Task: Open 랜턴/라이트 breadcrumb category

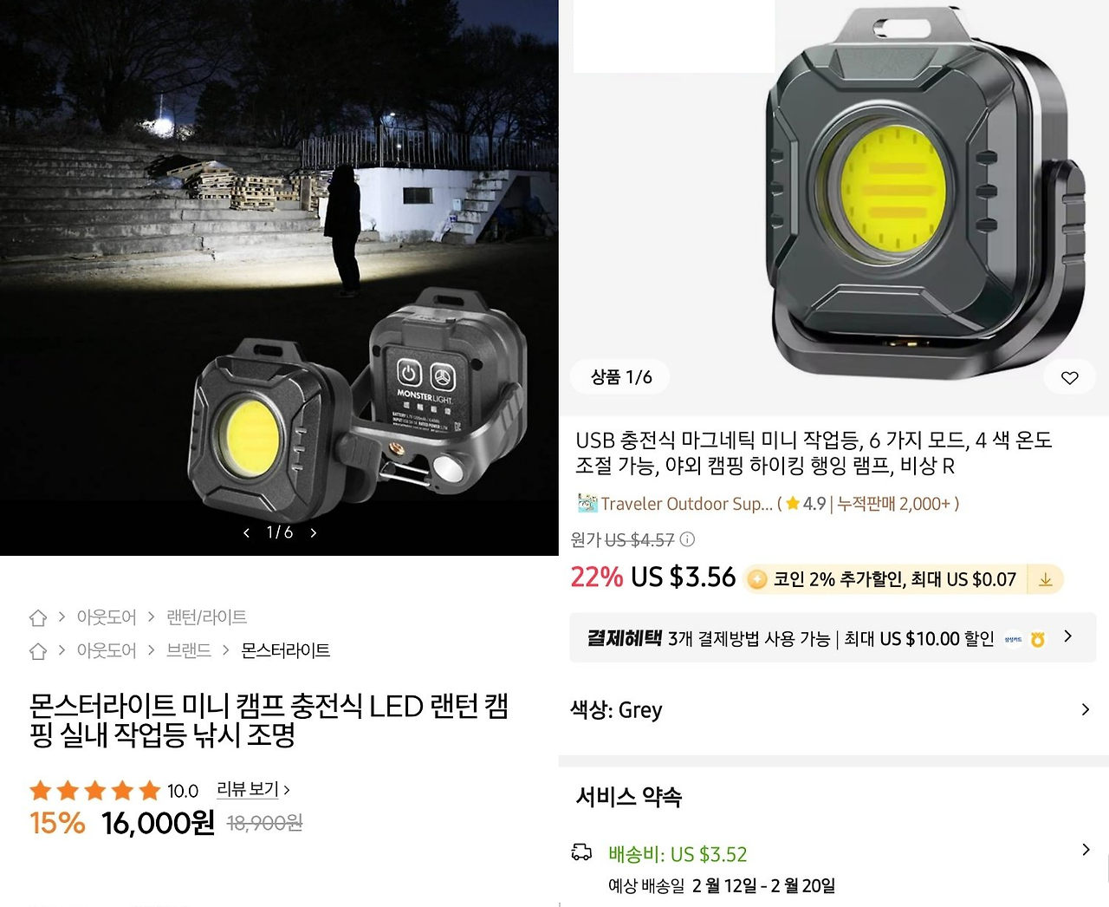Action: [206, 617]
